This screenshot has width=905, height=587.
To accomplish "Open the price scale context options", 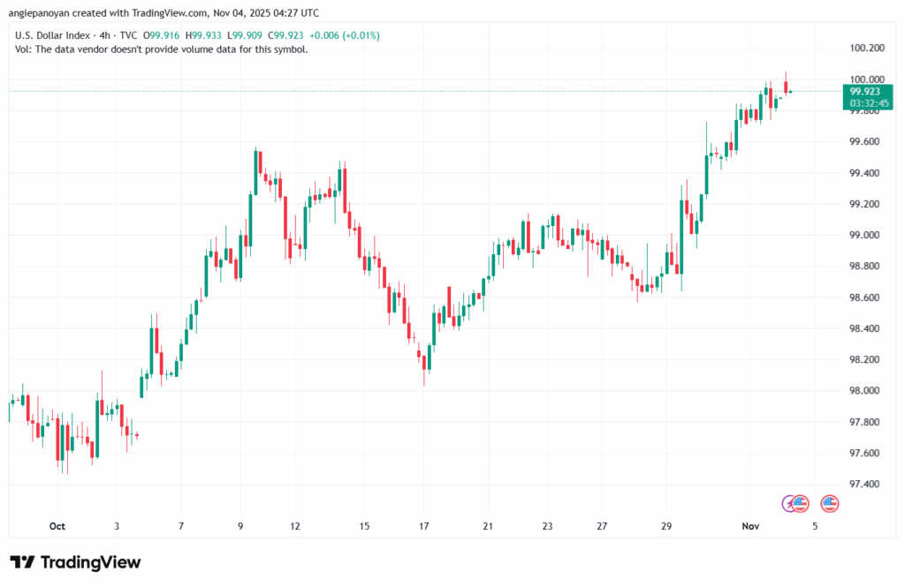I will [x=868, y=265].
